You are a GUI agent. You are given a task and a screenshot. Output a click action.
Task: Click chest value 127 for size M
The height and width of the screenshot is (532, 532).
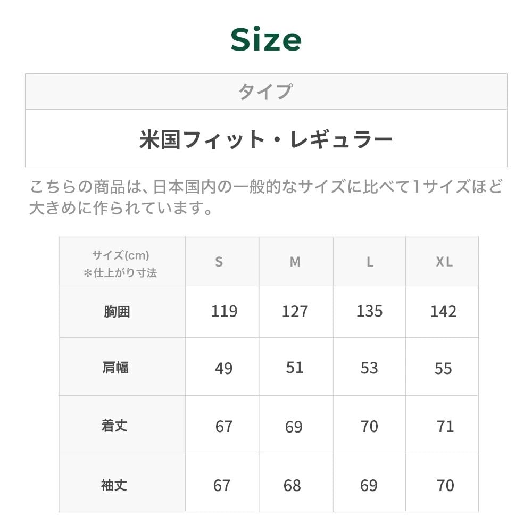point(295,311)
